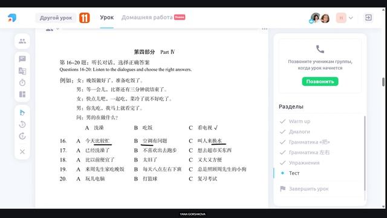Click the flag icon next to Завершить урок
387x218 pixels.
(283, 188)
